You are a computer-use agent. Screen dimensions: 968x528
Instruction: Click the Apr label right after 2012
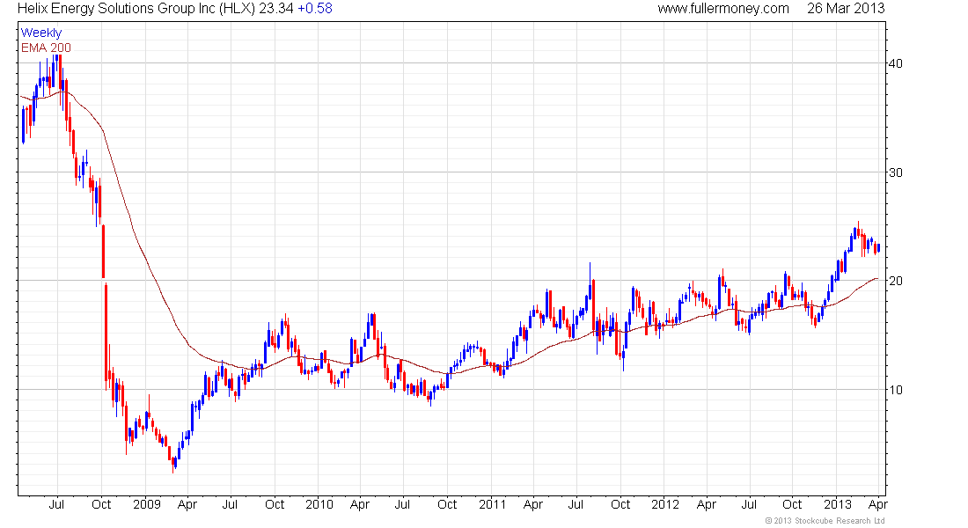(707, 504)
